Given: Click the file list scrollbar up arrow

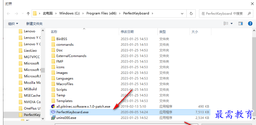Looking at the screenshot, I should coord(254,31).
